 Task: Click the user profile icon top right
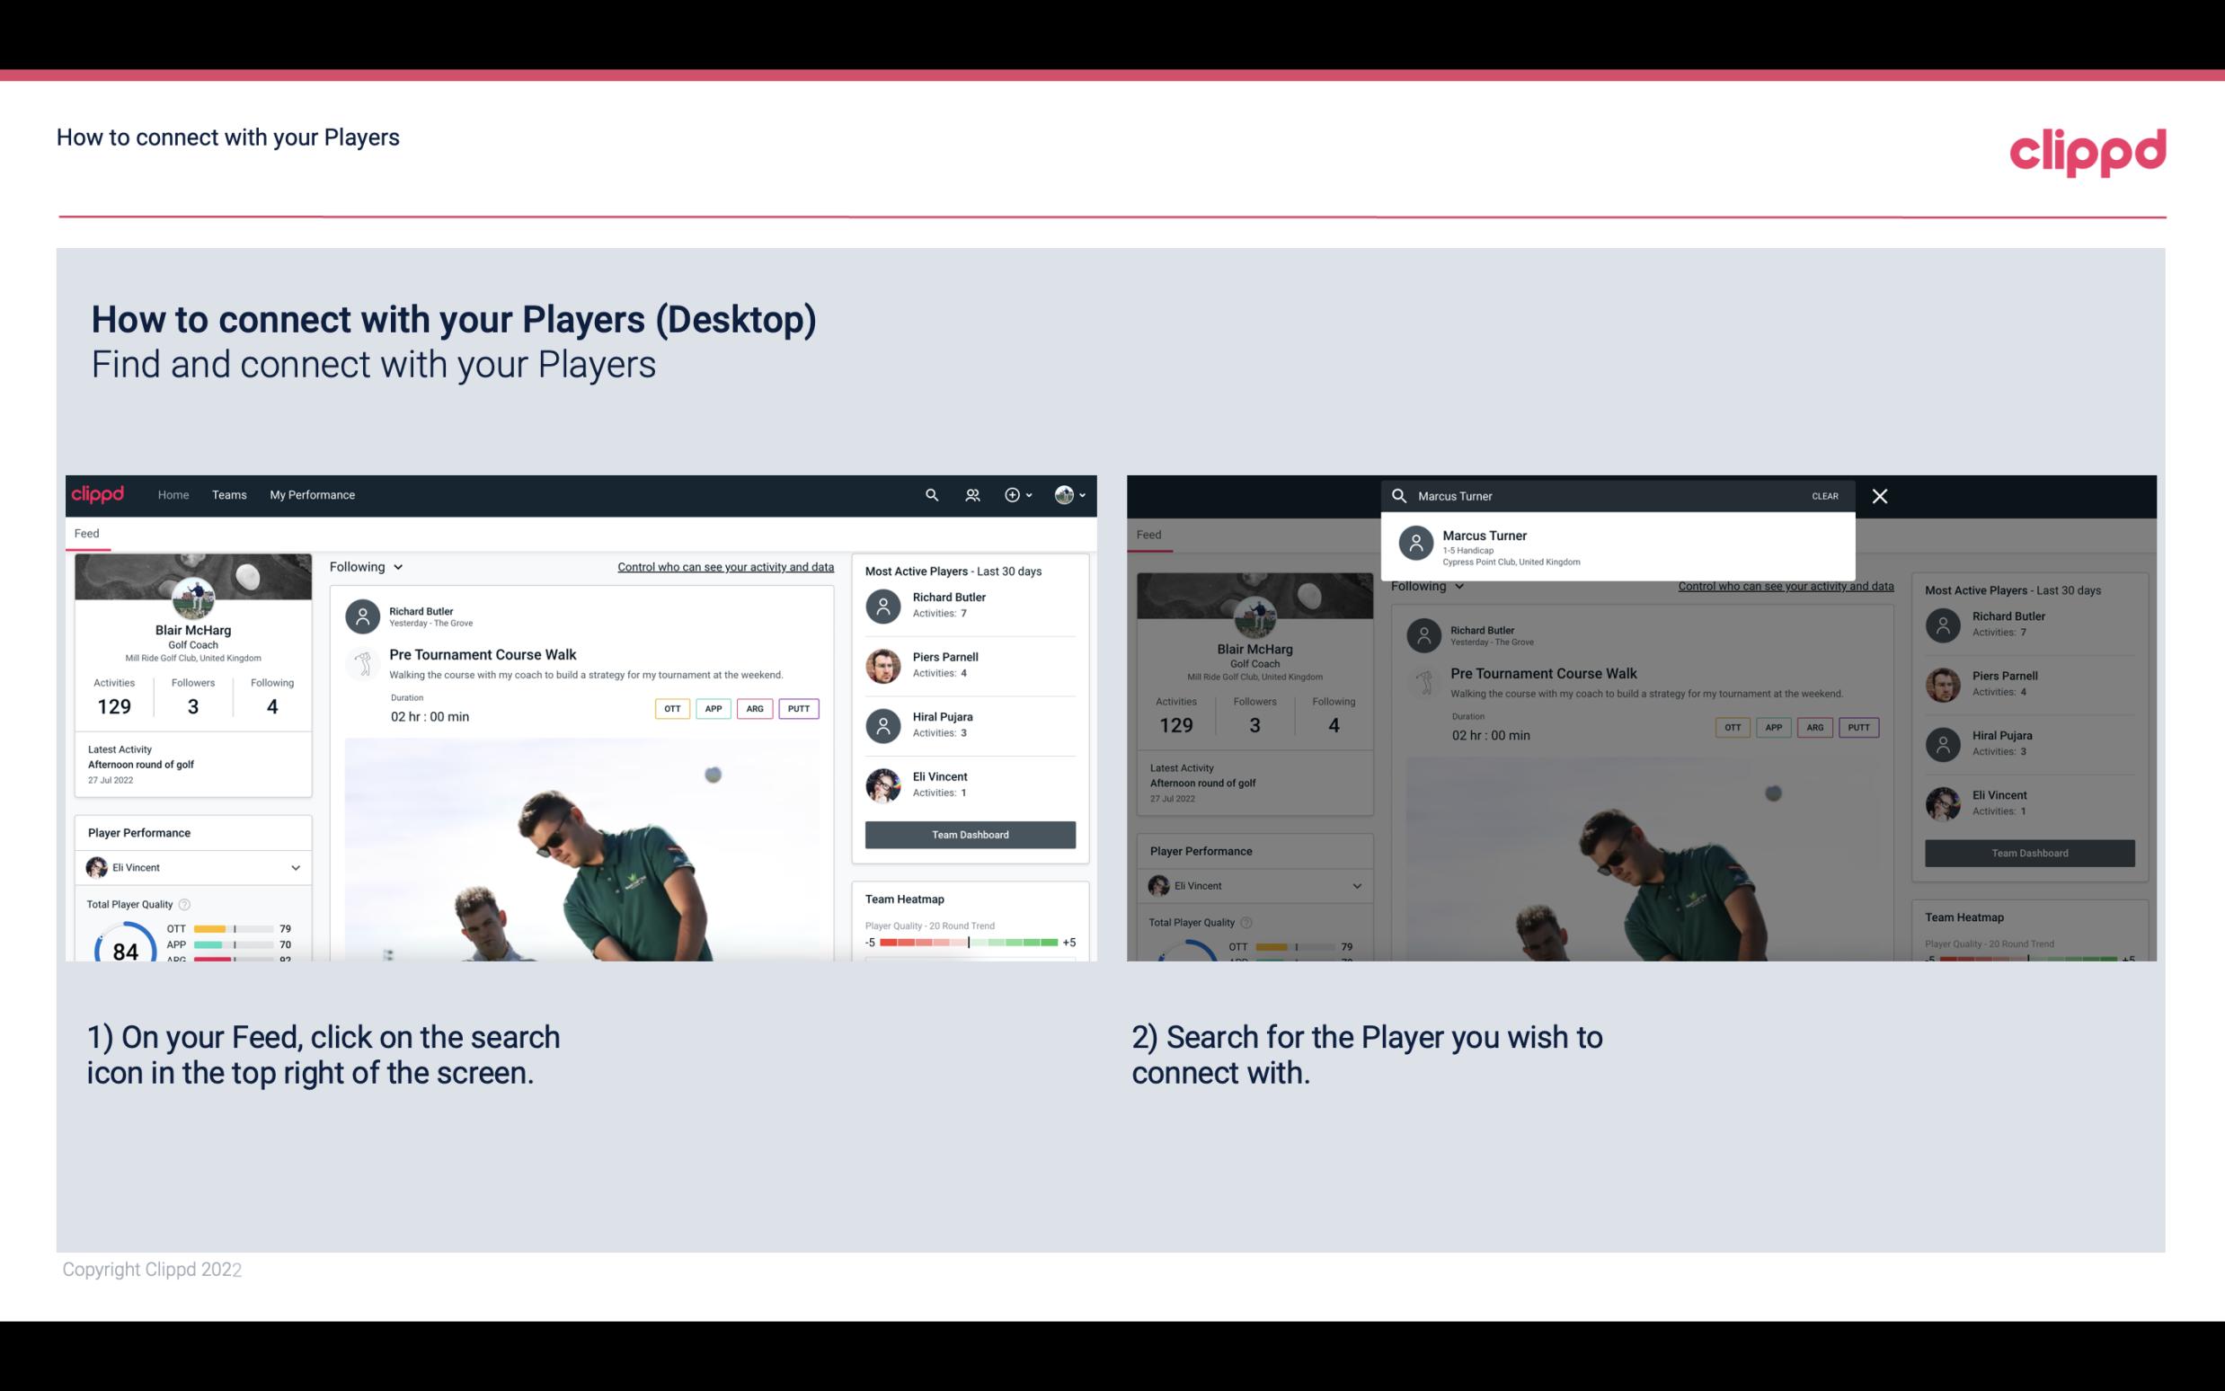1065,495
